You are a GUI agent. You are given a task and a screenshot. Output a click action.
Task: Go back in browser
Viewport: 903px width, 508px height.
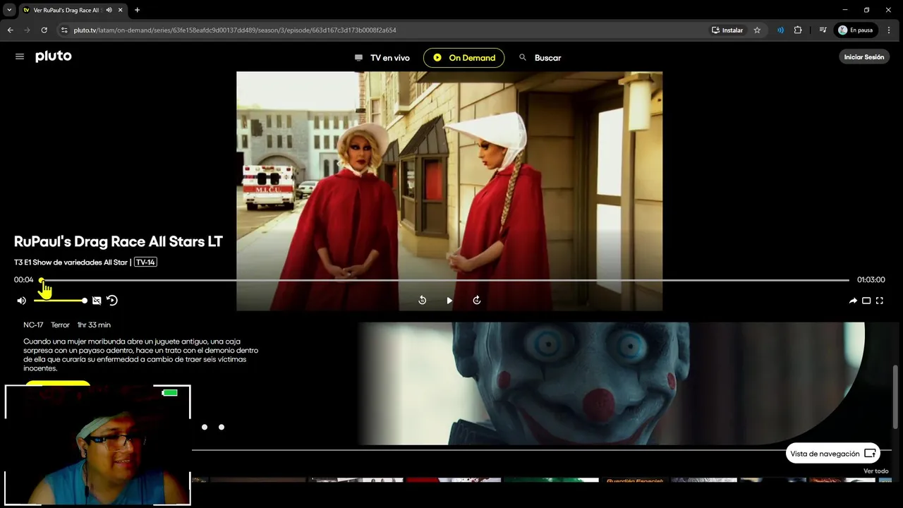(10, 30)
